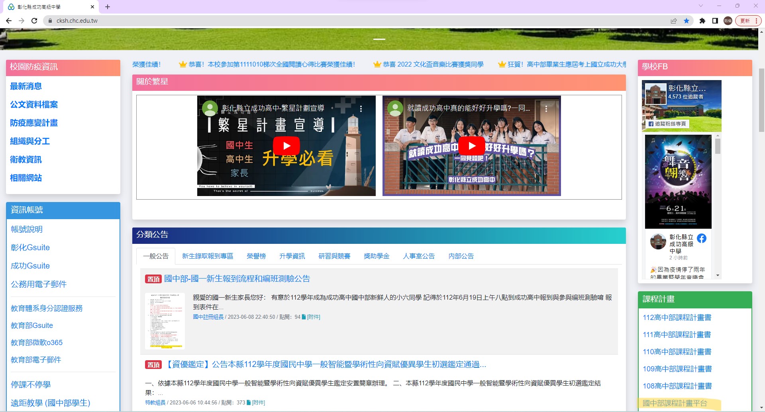Open the 防疫應變計畫 link
The height and width of the screenshot is (412, 765).
click(34, 123)
